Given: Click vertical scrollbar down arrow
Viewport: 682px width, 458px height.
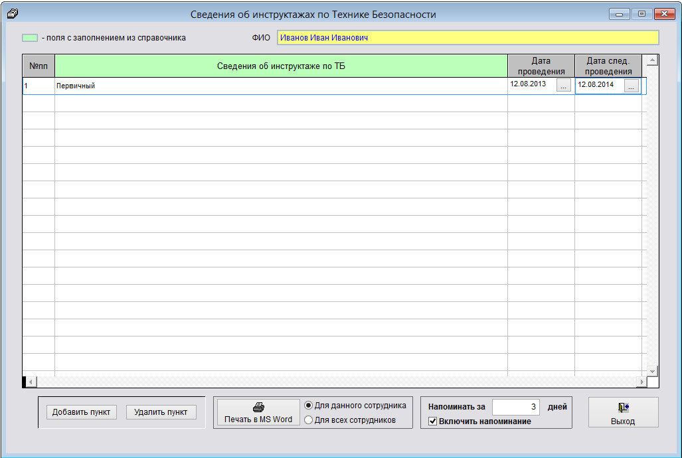Looking at the screenshot, I should [x=652, y=371].
